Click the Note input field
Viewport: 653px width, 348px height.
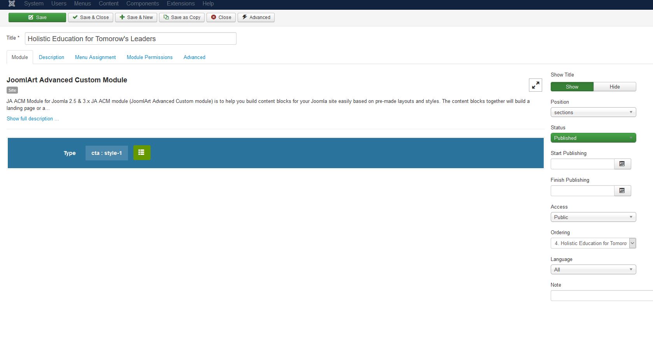[602, 296]
